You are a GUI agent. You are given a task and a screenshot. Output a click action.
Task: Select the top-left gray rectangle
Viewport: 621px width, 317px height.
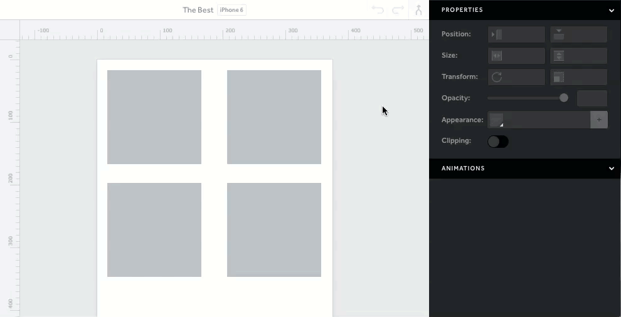pos(154,117)
